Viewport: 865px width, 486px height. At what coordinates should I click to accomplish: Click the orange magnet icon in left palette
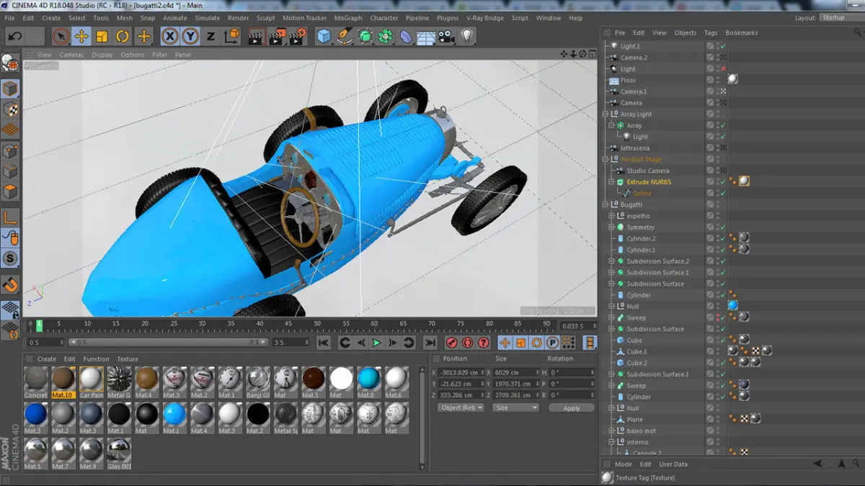tap(10, 284)
